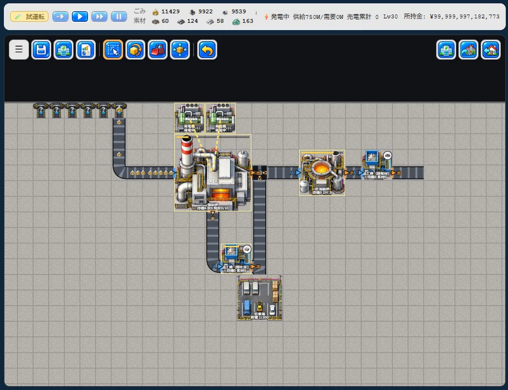Viewport: 508px width, 390px height.
Task: Activate the selection cursor tool
Action: coord(113,50)
